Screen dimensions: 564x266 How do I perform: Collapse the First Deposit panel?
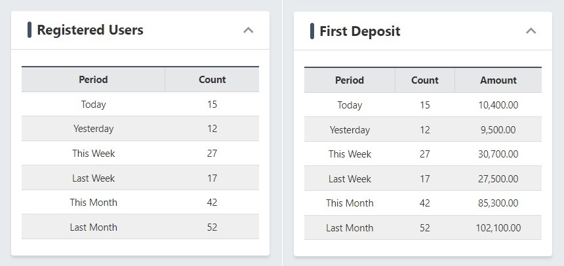pos(531,31)
